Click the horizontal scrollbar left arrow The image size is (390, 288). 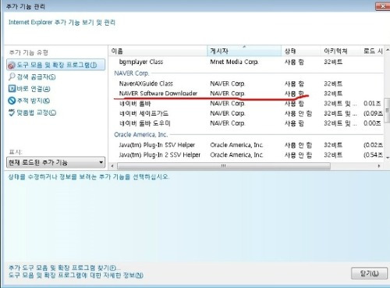pyautogui.click(x=112, y=165)
